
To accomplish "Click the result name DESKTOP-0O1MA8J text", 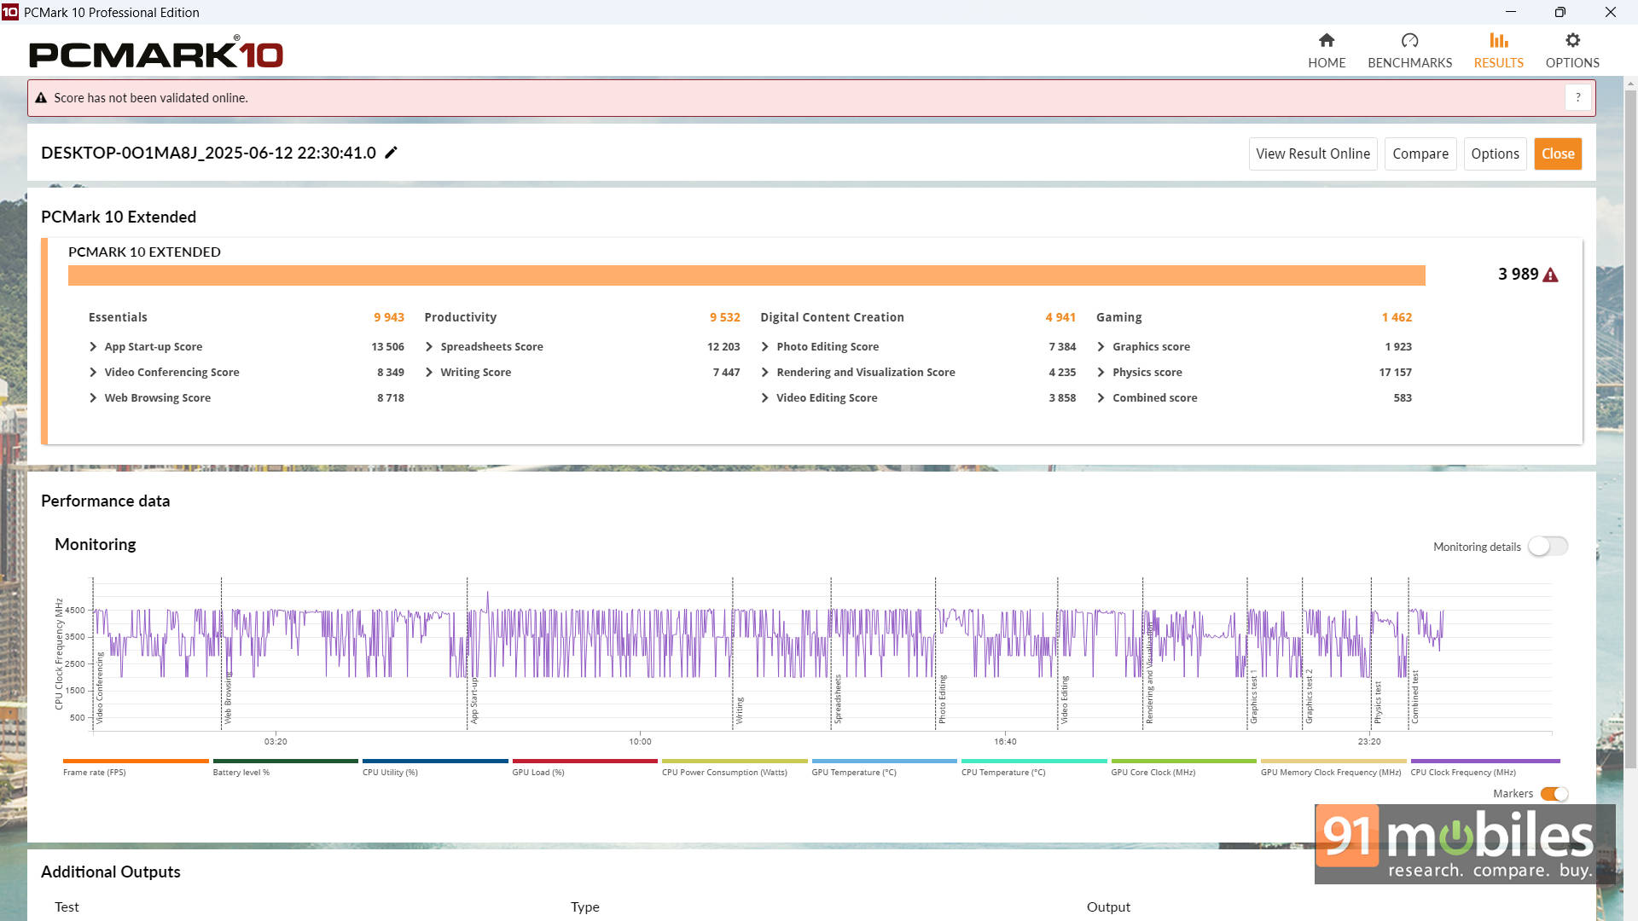I will (x=208, y=153).
